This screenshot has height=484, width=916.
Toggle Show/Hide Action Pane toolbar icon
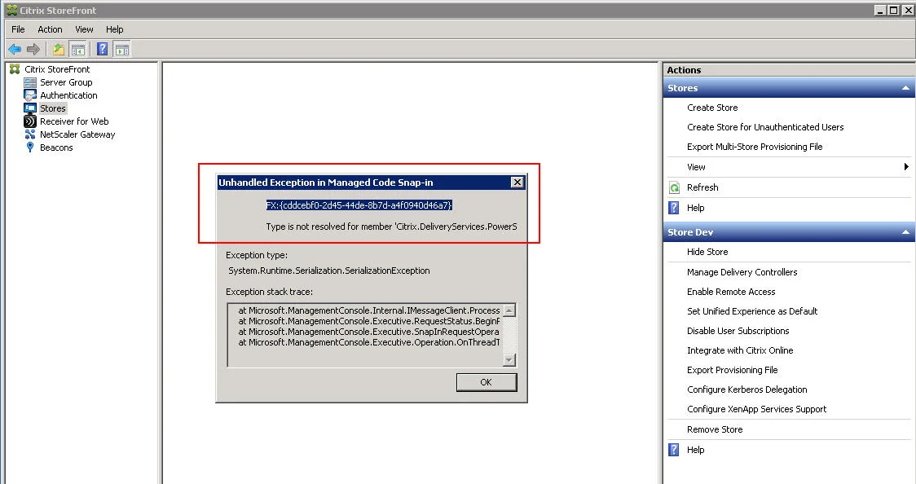[x=121, y=50]
